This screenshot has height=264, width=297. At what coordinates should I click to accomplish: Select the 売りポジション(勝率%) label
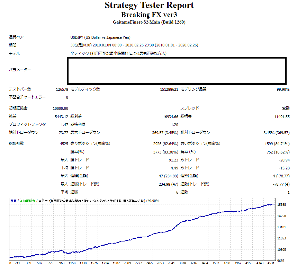pyautogui.click(x=90, y=143)
